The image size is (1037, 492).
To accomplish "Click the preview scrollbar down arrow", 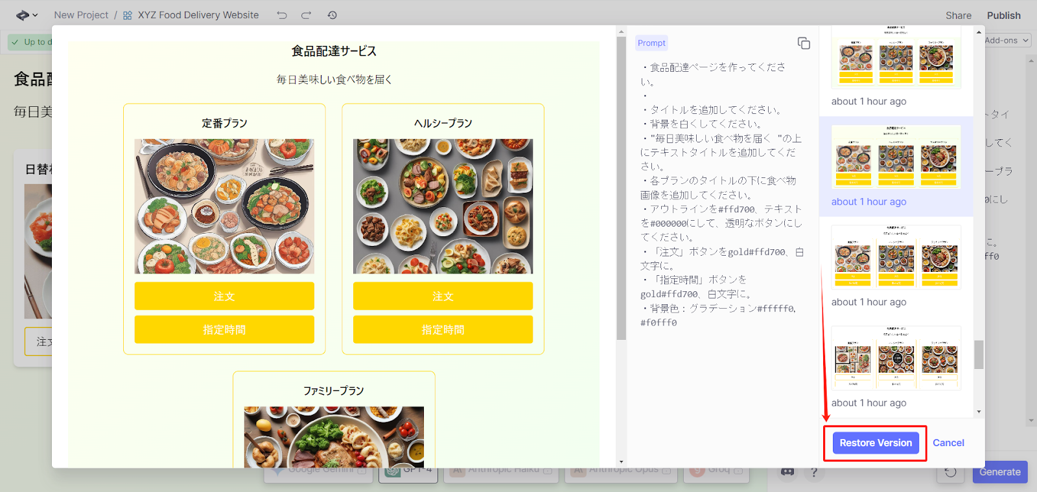I will (621, 462).
